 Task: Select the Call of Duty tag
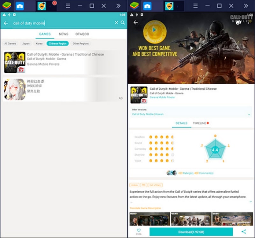(155, 185)
